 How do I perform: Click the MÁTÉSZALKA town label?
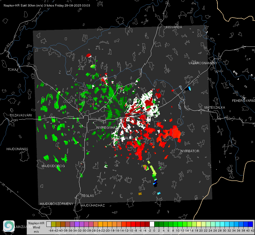pyautogui.click(x=215, y=108)
